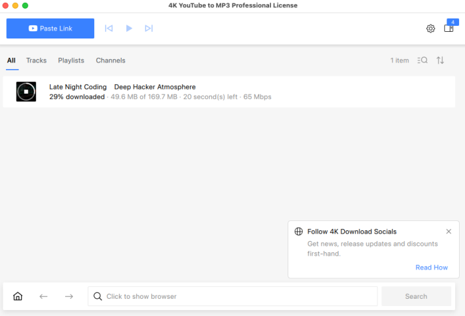The width and height of the screenshot is (465, 316).
Task: Select the Late Night Coding track title
Action: click(x=122, y=87)
